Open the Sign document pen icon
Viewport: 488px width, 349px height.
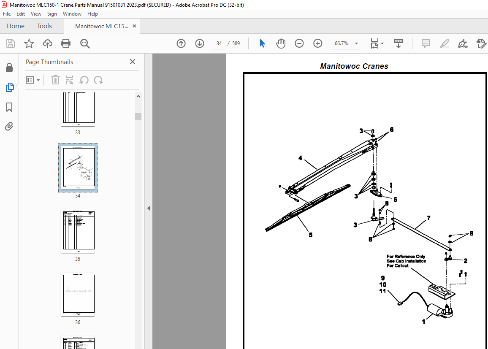pos(463,43)
